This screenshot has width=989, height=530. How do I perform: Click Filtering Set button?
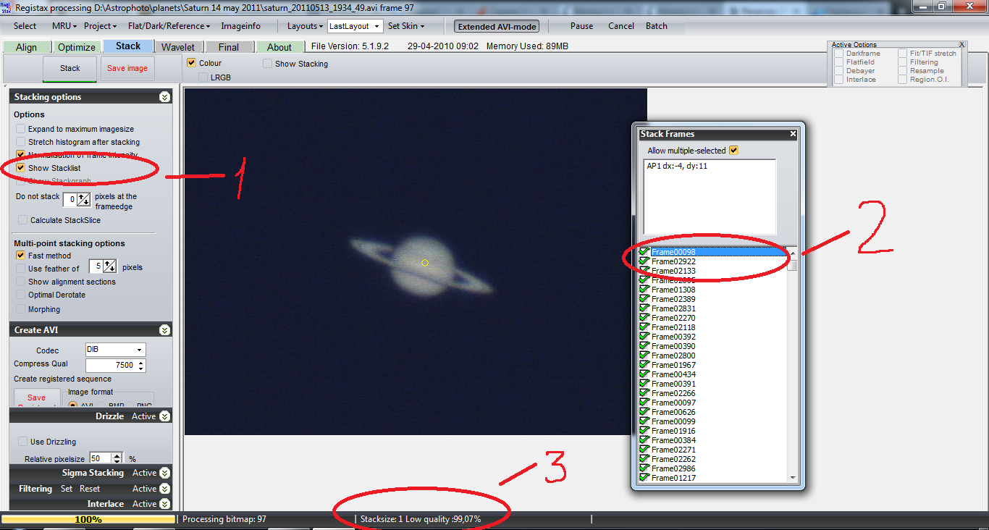67,489
